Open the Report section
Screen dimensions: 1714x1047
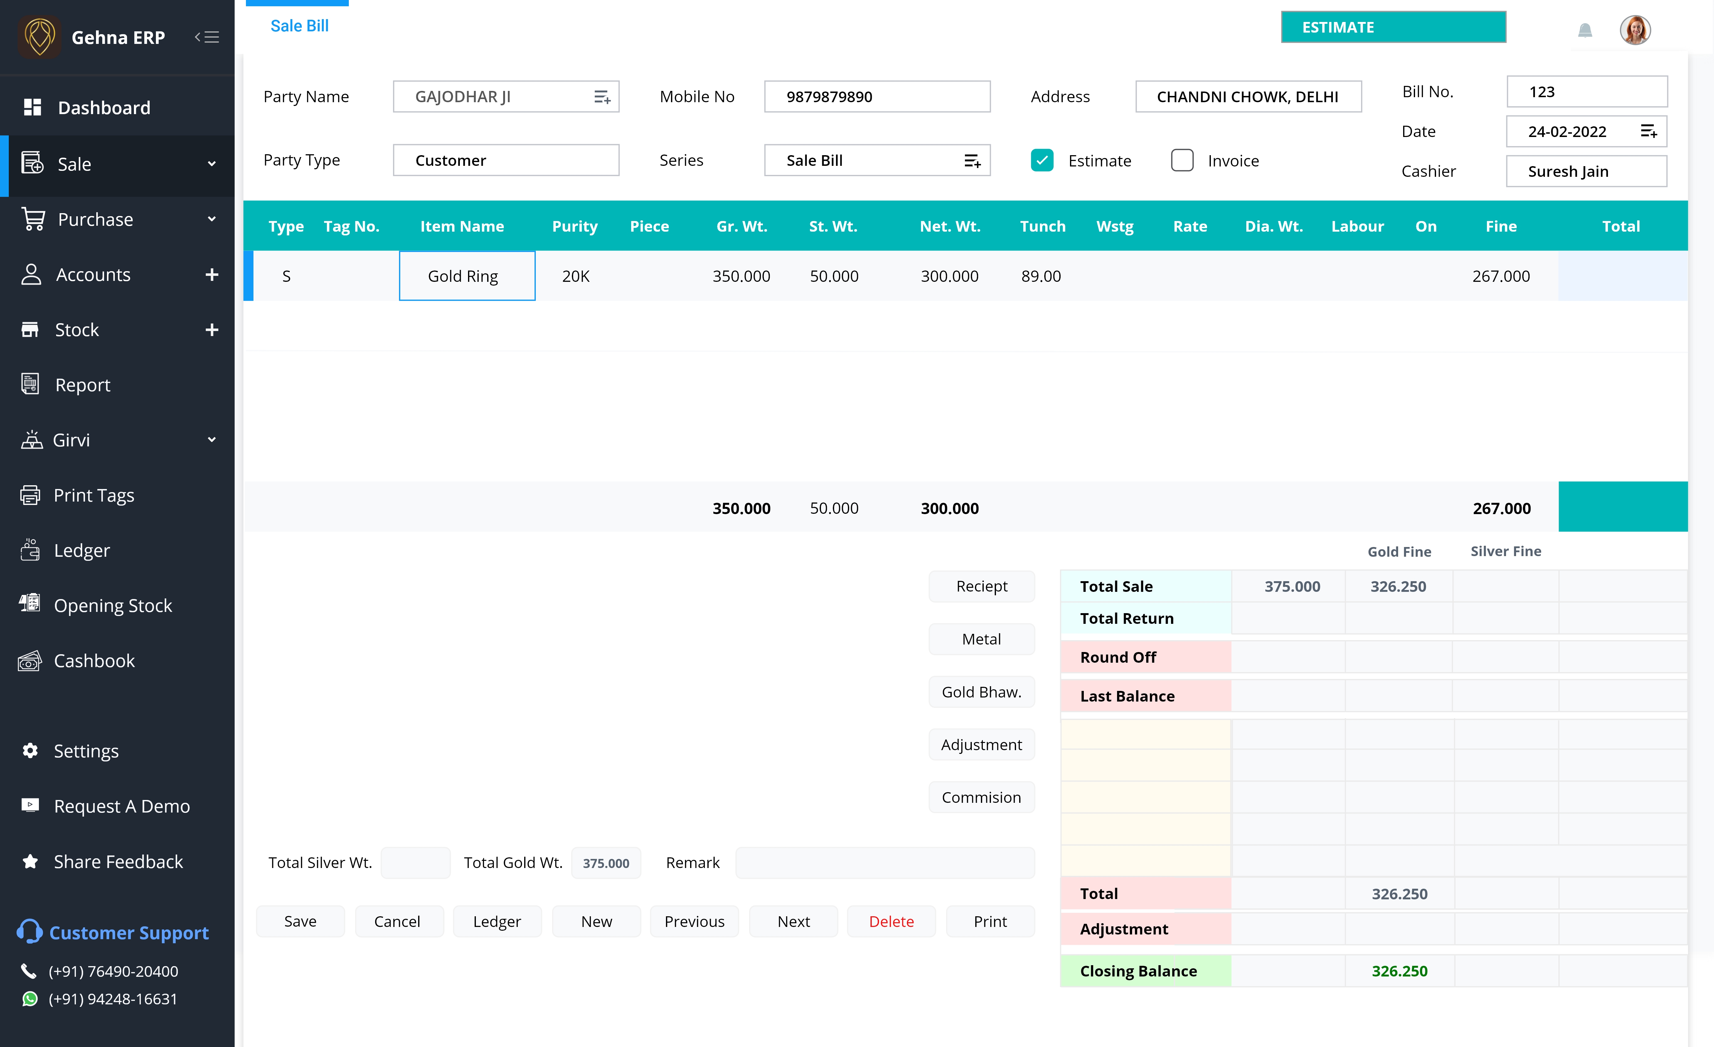82,384
